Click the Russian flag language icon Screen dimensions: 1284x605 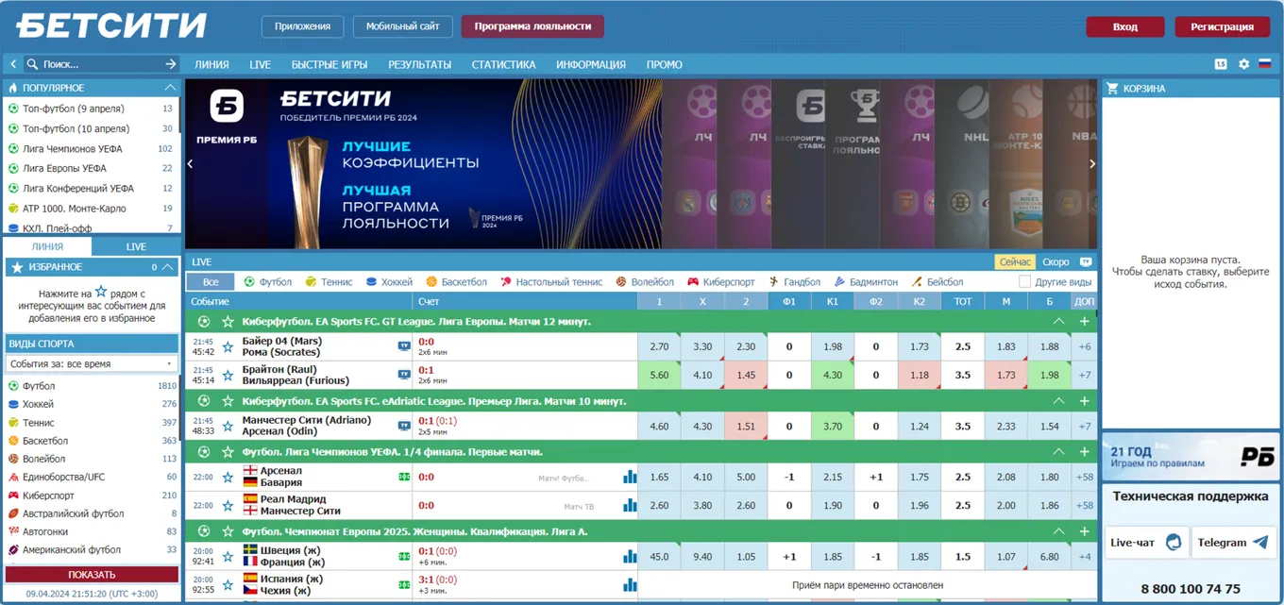click(1263, 64)
